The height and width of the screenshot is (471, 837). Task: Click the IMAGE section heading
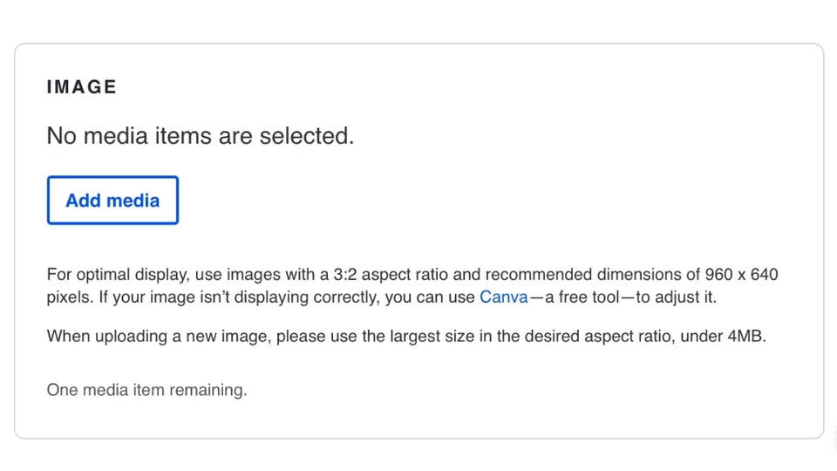tap(82, 87)
